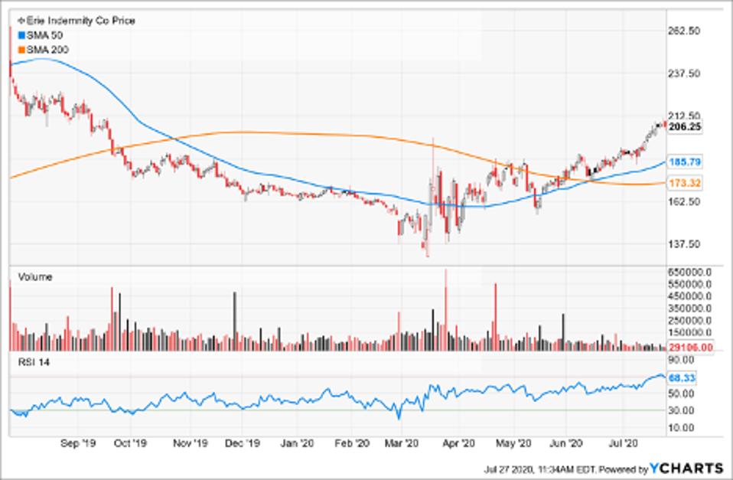Click the 90.00 RSI axis label

(x=682, y=360)
